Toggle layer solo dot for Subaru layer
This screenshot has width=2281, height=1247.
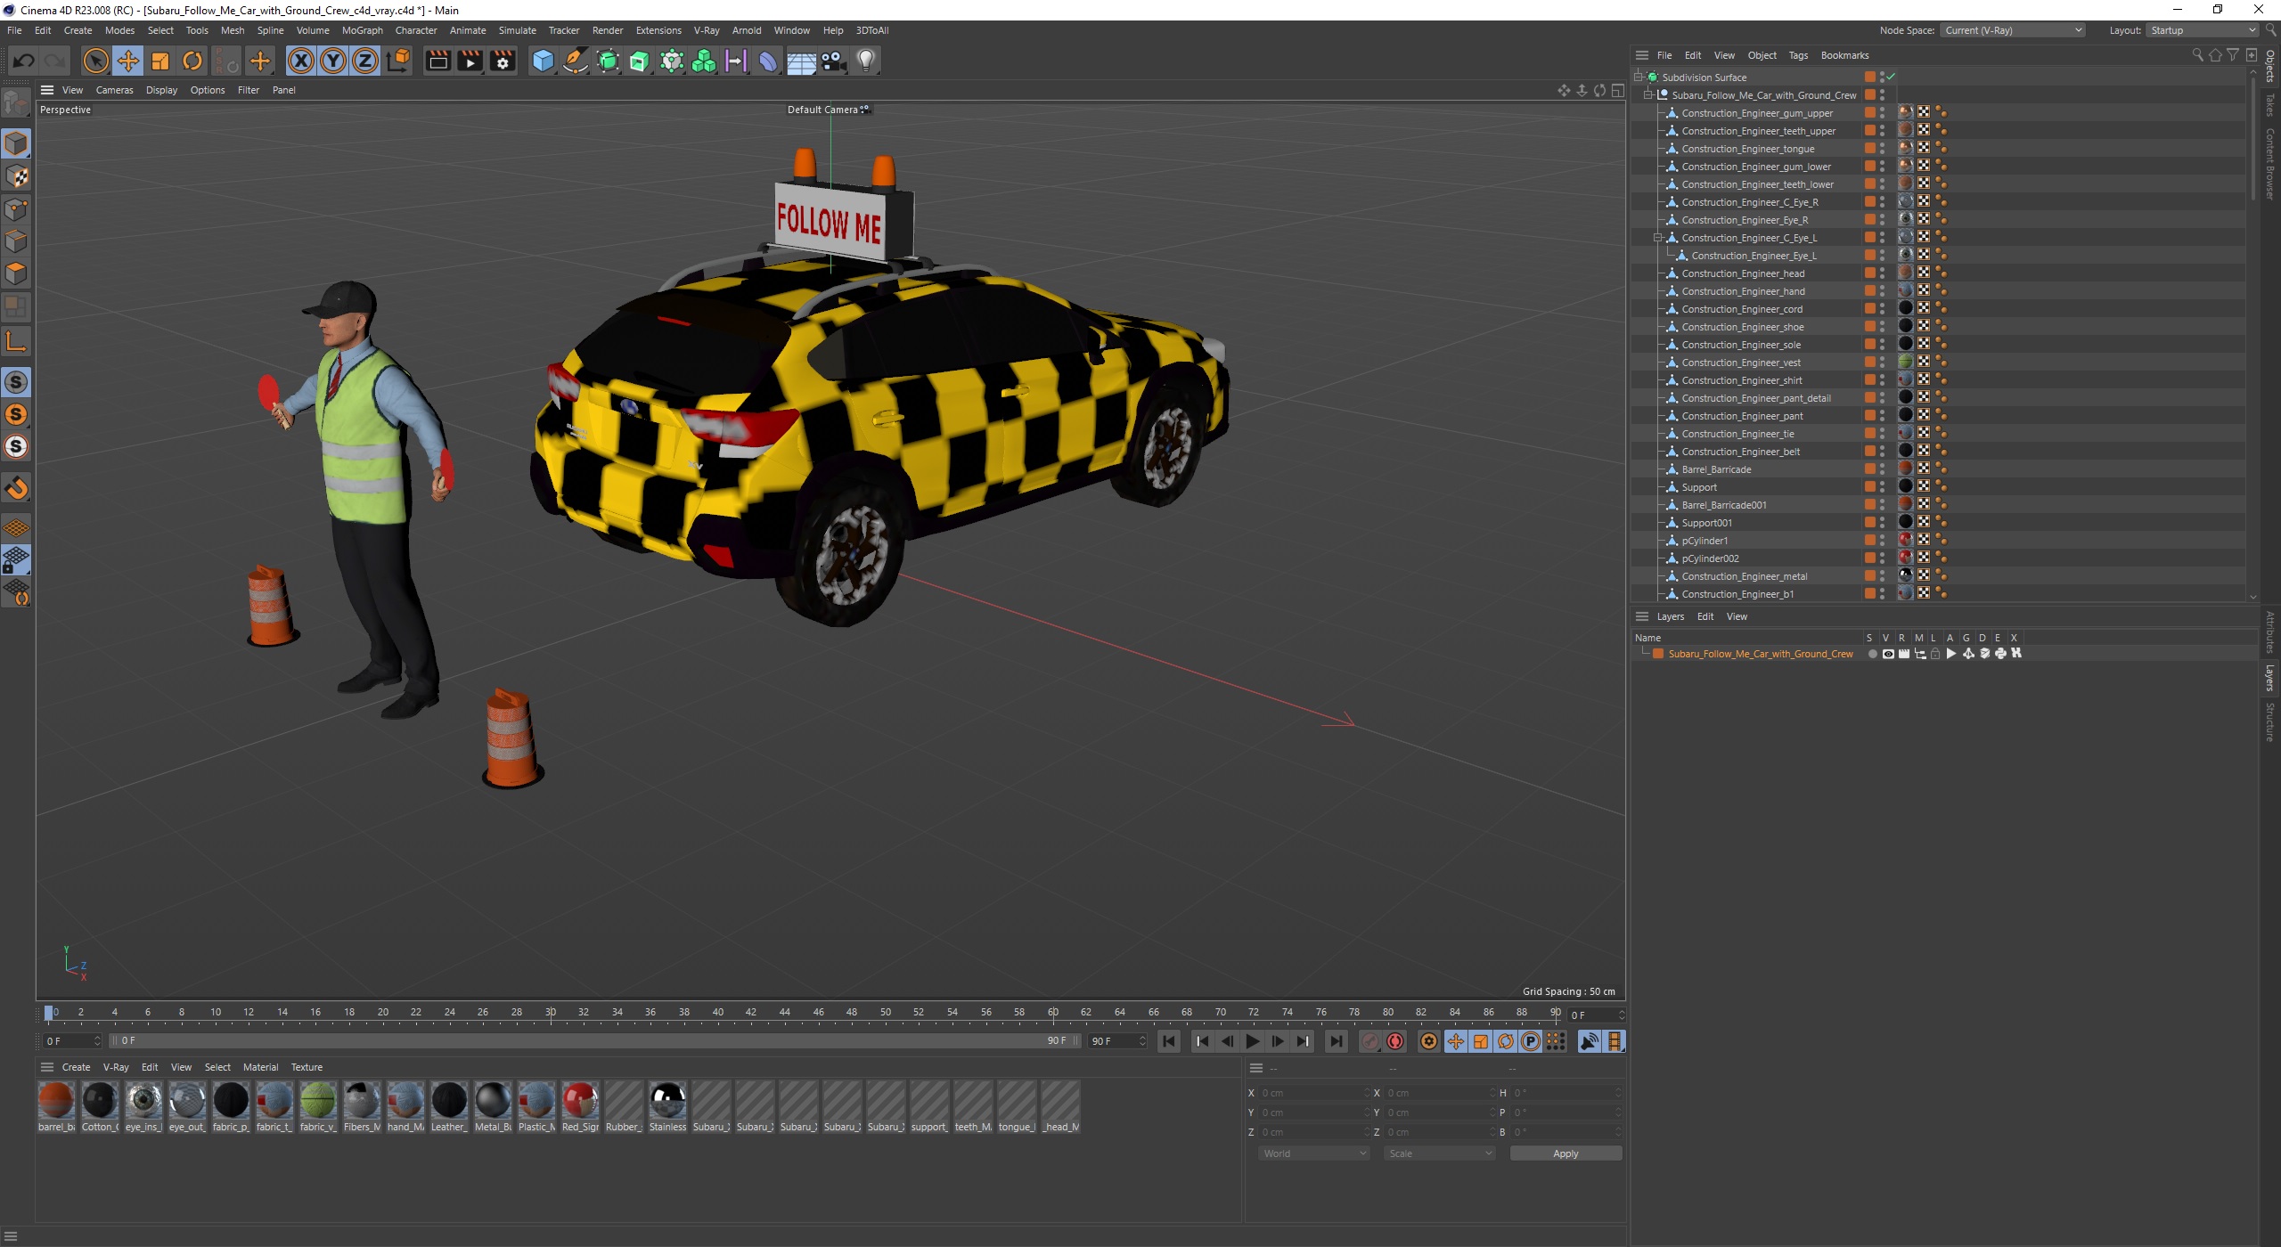(1872, 654)
